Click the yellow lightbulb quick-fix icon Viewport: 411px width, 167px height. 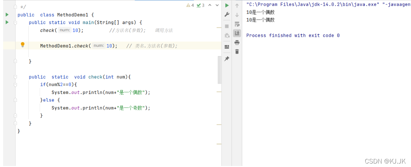click(22, 44)
